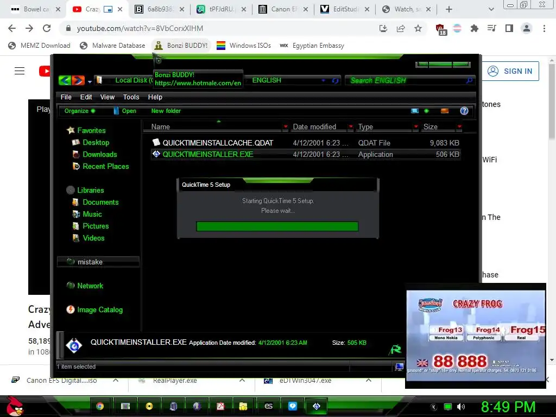Open the Malware Database bookmark

[x=112, y=46]
